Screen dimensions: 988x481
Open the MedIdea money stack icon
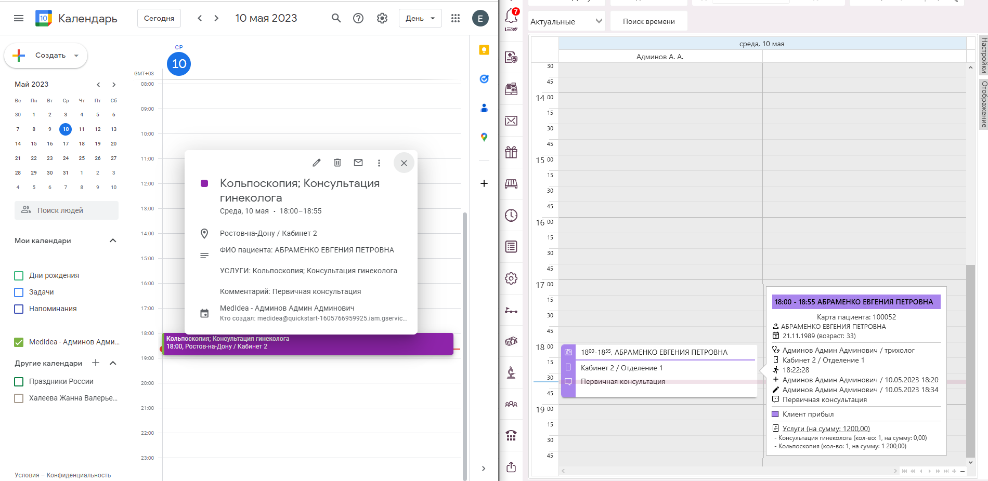tap(511, 341)
